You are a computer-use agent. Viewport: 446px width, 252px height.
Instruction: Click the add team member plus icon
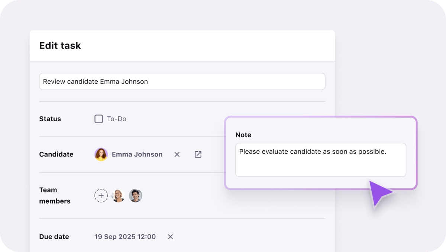point(101,195)
